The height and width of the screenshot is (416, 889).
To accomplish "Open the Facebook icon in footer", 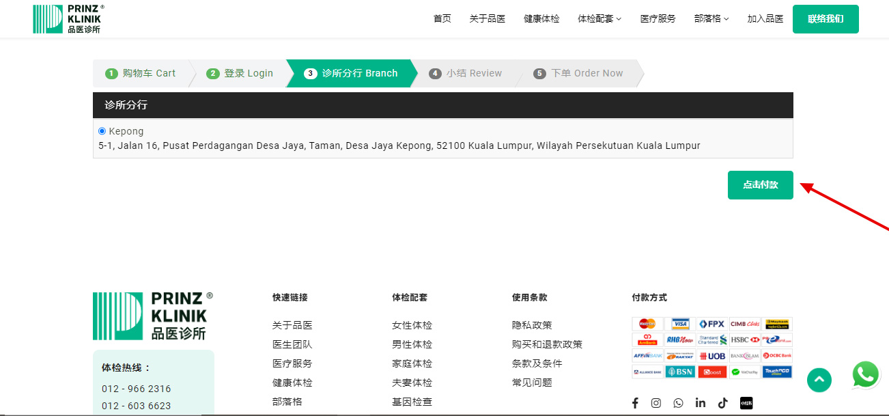I will (x=635, y=403).
